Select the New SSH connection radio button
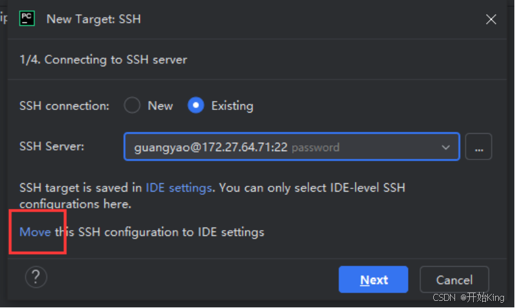515x308 pixels. [132, 105]
